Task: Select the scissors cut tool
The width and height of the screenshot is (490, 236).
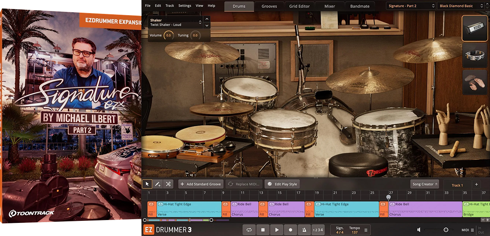Action: point(168,184)
